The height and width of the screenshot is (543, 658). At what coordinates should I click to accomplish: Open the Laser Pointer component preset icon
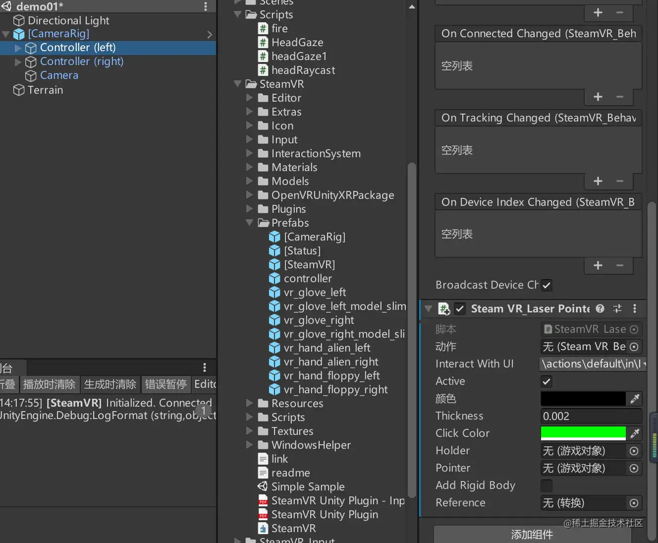tap(617, 308)
